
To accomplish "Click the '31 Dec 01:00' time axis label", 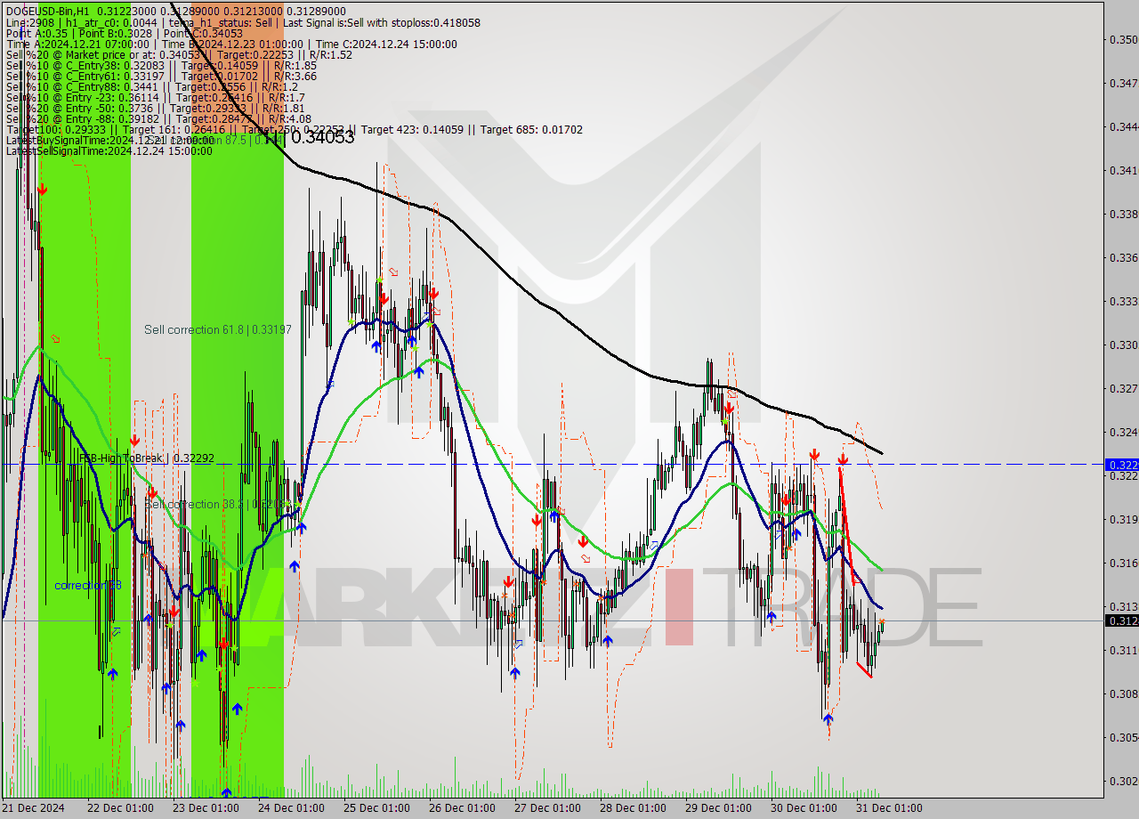I will (x=889, y=808).
